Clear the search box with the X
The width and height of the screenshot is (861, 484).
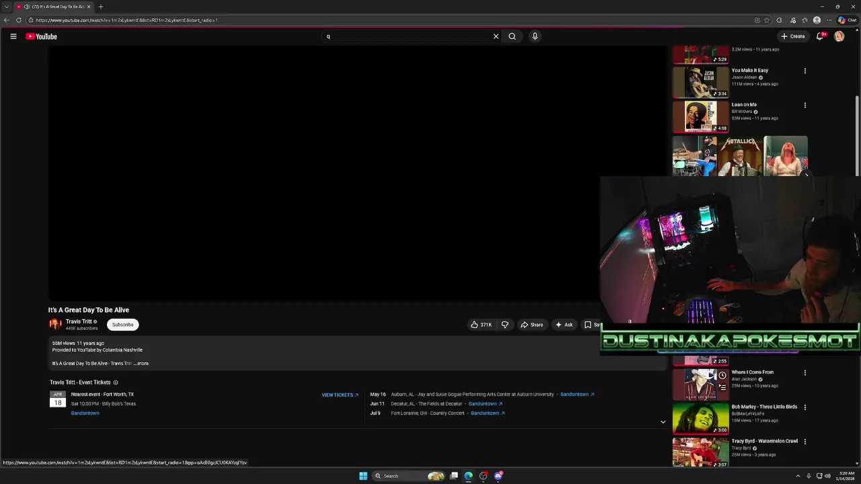tap(496, 36)
